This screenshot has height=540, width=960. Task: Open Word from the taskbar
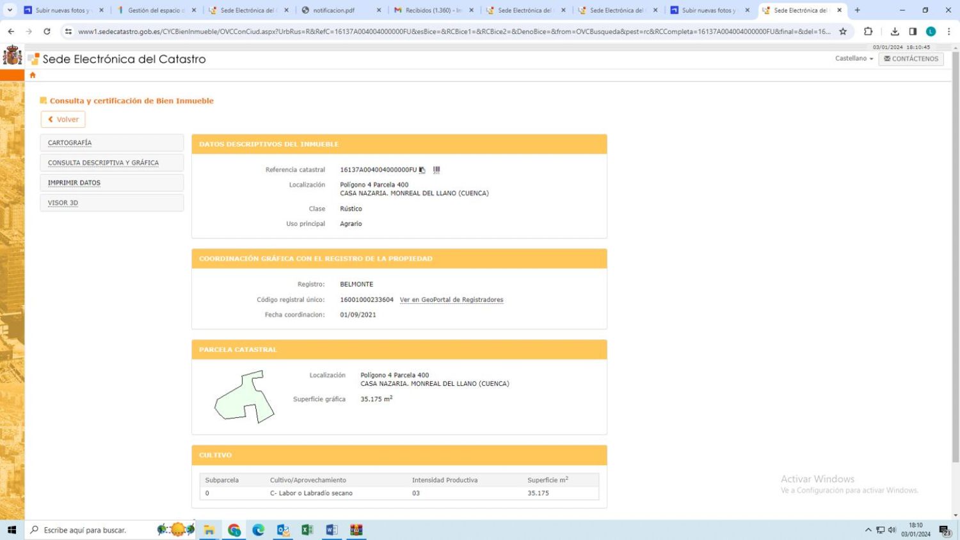(x=332, y=530)
